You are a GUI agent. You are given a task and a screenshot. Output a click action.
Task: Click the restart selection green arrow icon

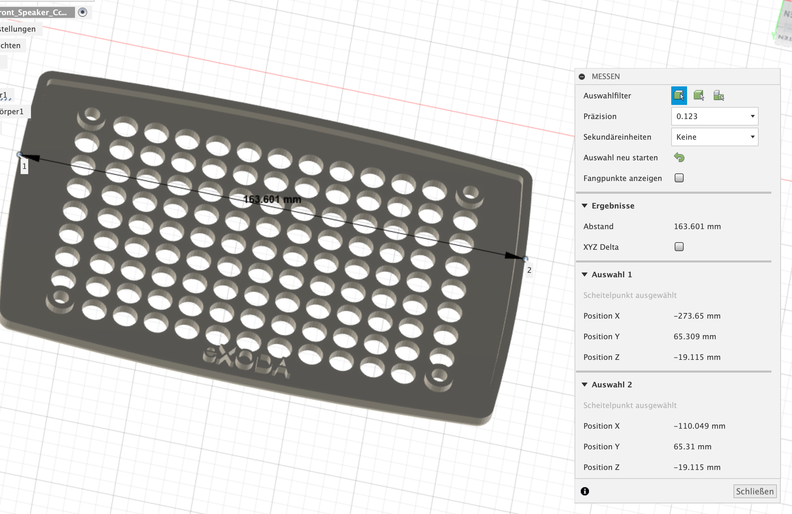pyautogui.click(x=679, y=157)
